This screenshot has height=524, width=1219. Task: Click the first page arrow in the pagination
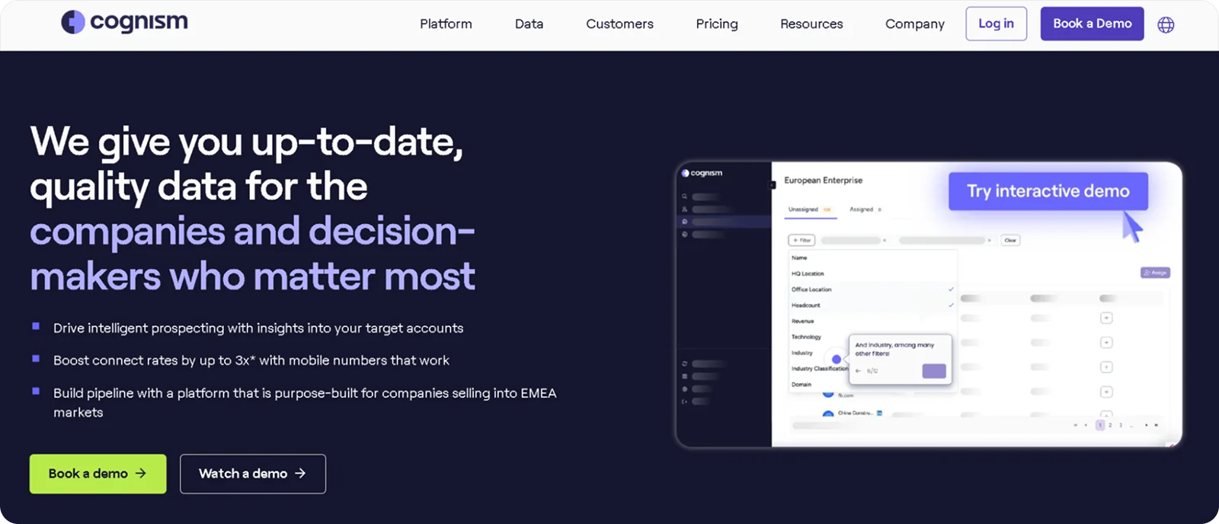coord(1076,425)
